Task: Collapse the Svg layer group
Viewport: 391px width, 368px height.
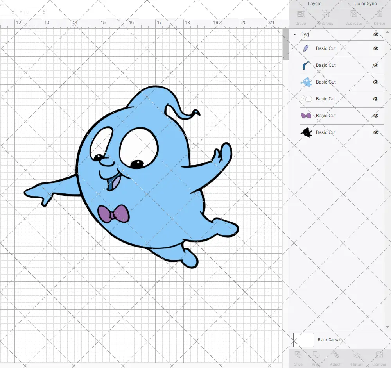Action: point(295,34)
